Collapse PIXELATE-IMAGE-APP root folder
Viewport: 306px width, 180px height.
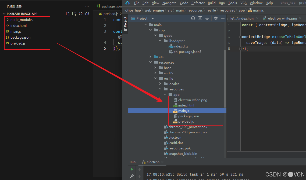4,14
